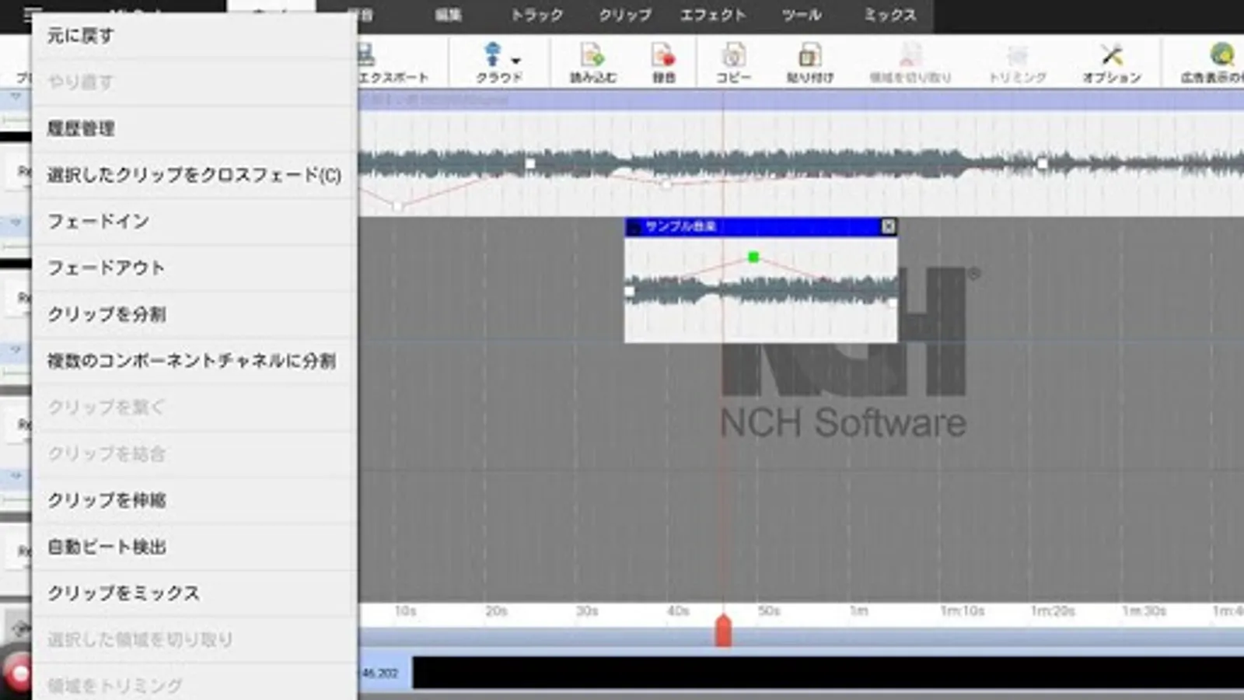Choose フェードアウト (Fade out) menu entry
This screenshot has height=700, width=1244.
pos(194,268)
